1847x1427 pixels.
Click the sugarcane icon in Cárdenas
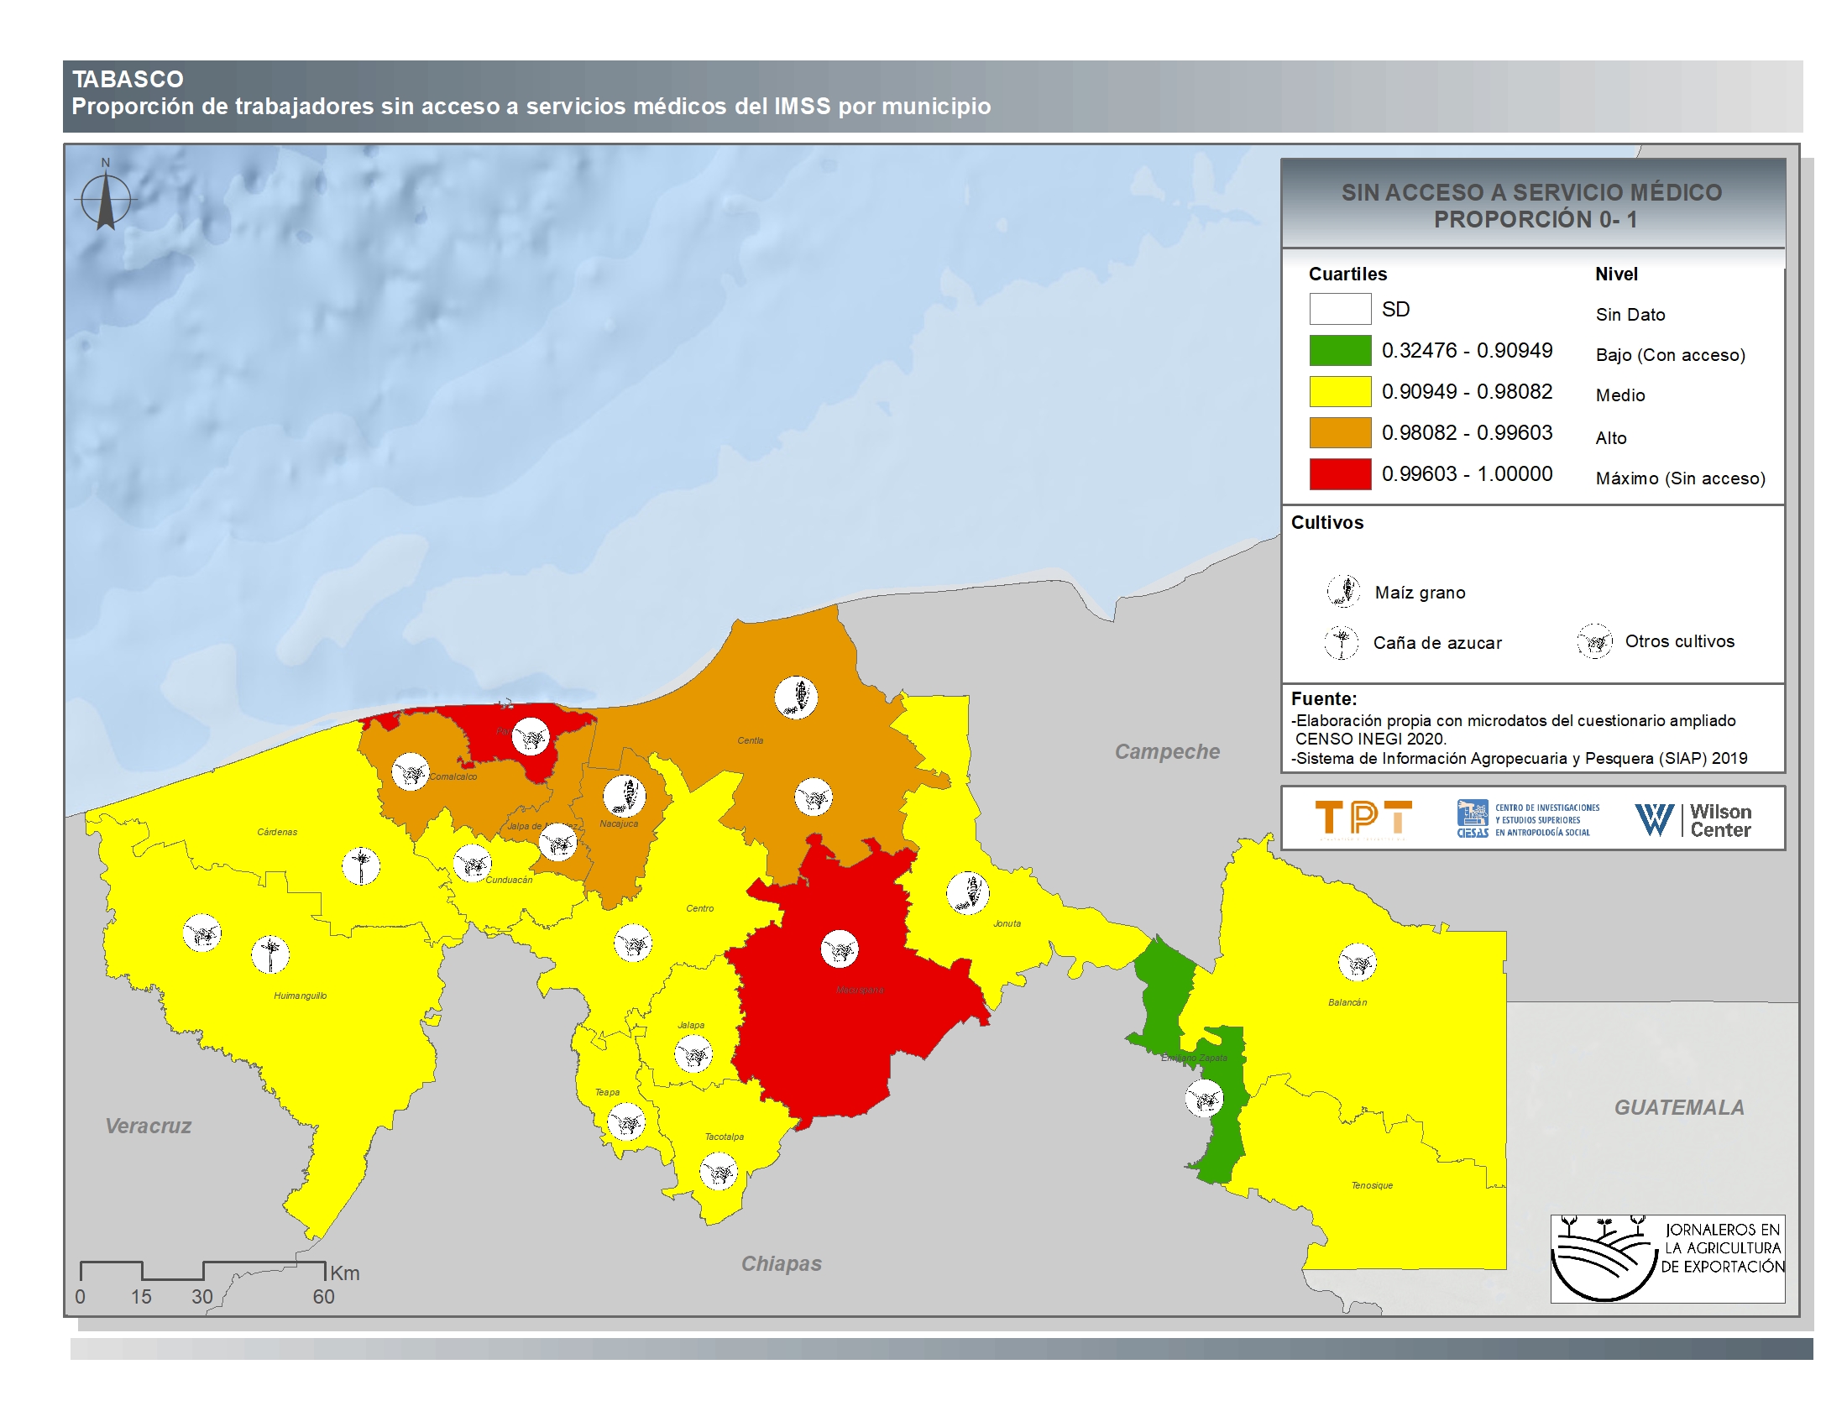pos(361,865)
